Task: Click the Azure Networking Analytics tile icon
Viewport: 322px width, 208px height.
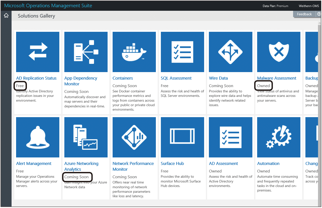Action: [x=86, y=137]
